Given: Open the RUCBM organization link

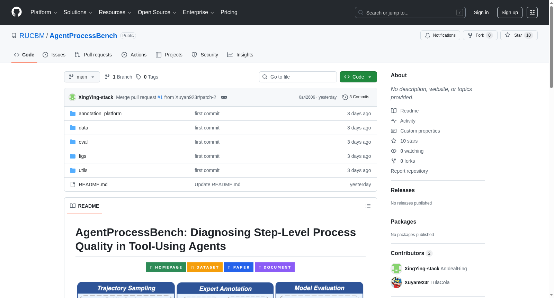Looking at the screenshot, I should (x=32, y=36).
